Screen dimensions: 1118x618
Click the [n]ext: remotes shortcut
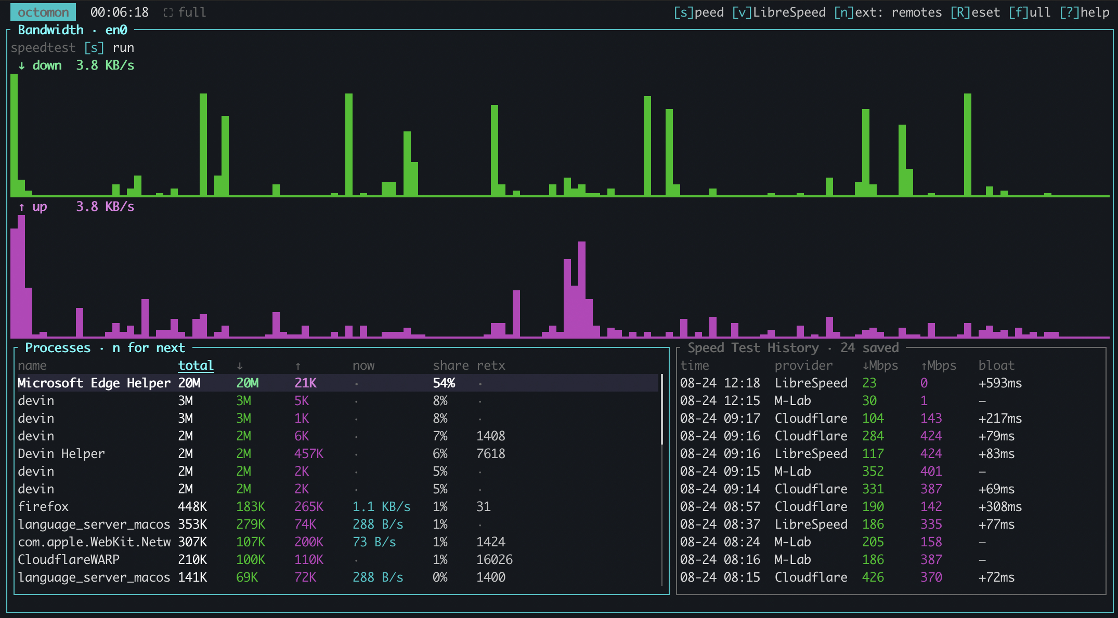888,12
